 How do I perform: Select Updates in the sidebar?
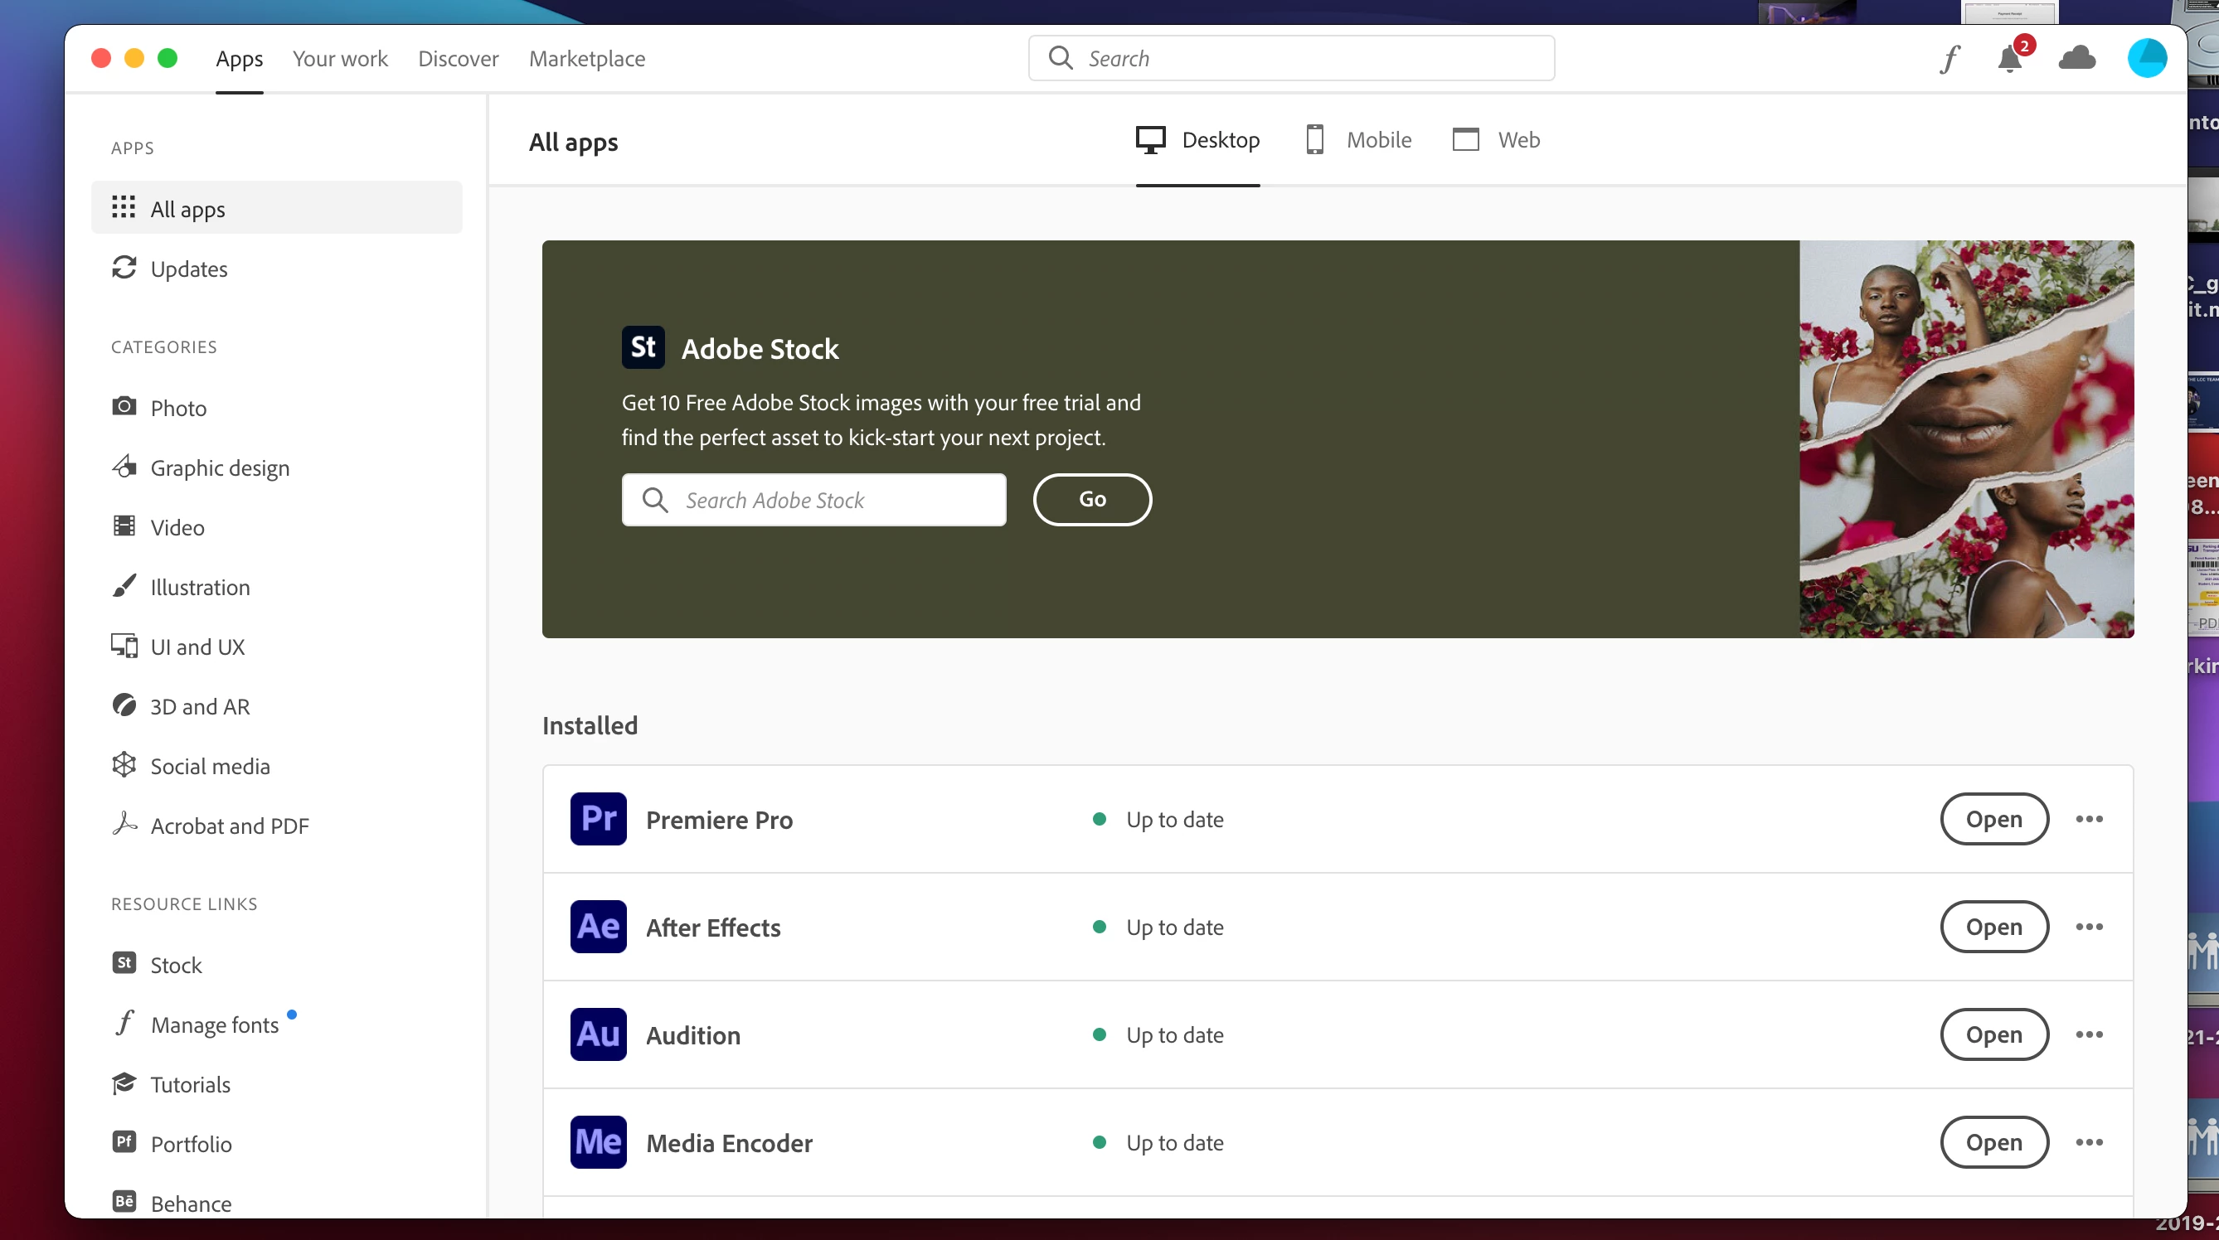[x=189, y=269]
